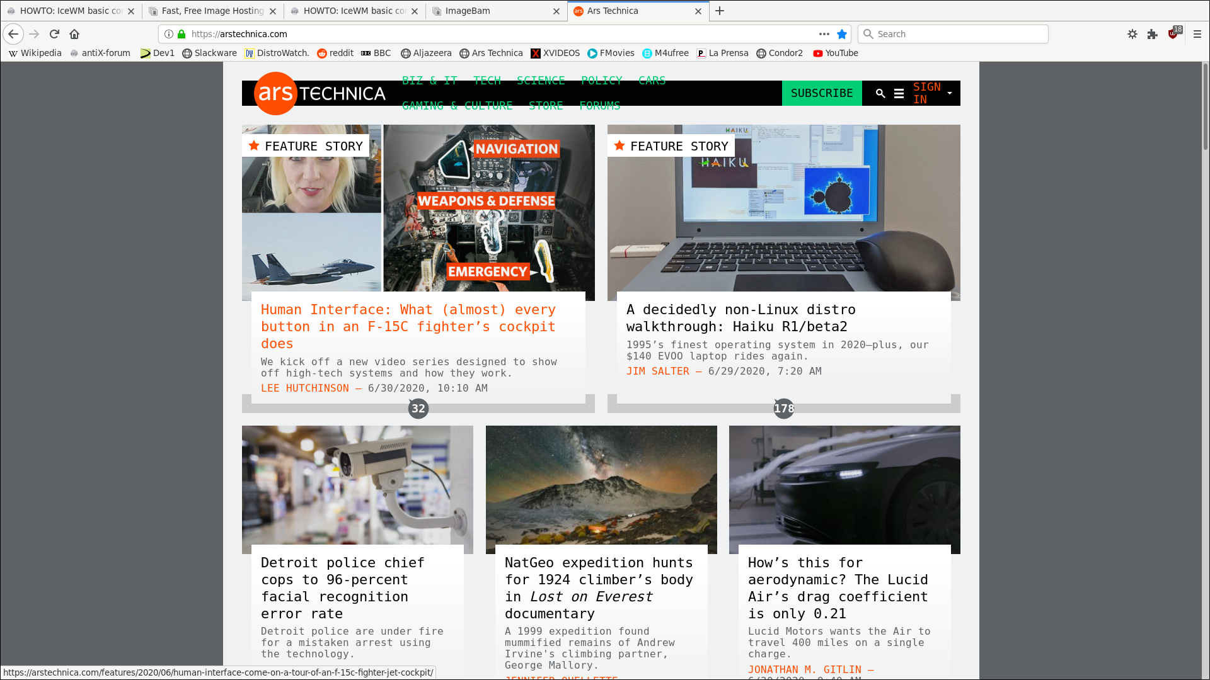Expand the SIGN IN dropdown arrow
The image size is (1210, 680).
click(950, 93)
